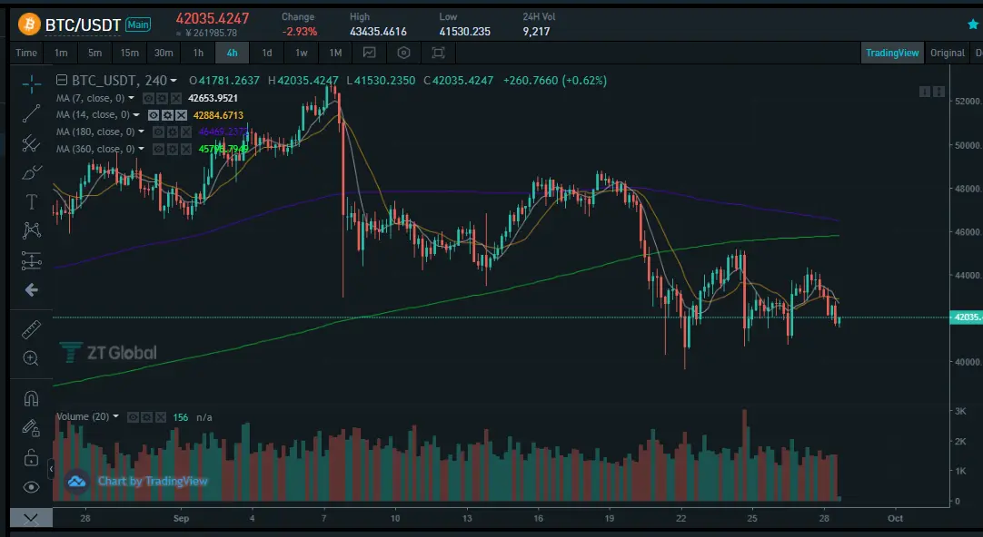This screenshot has width=983, height=537.
Task: Hide the MA 7 indicator
Action: [x=148, y=98]
